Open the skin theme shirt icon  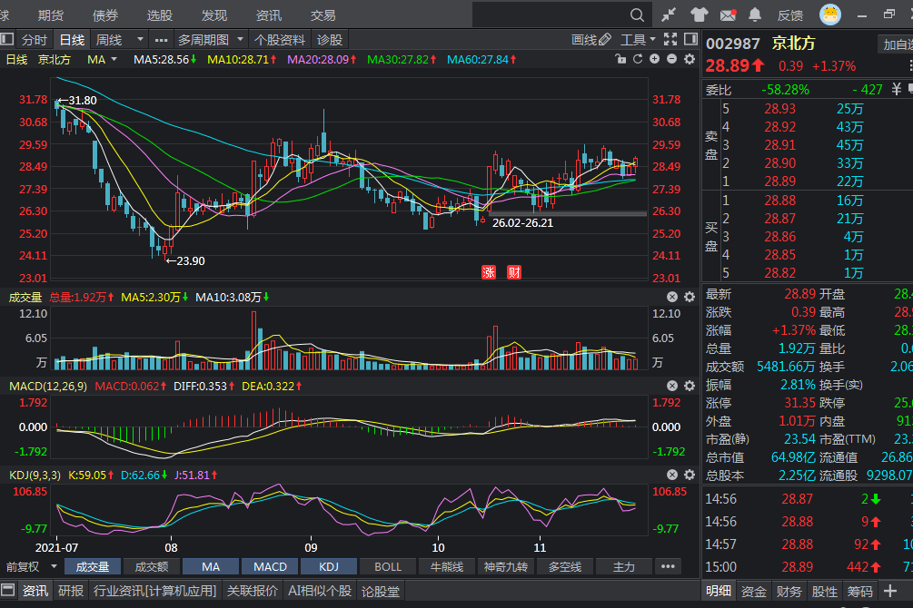click(699, 15)
